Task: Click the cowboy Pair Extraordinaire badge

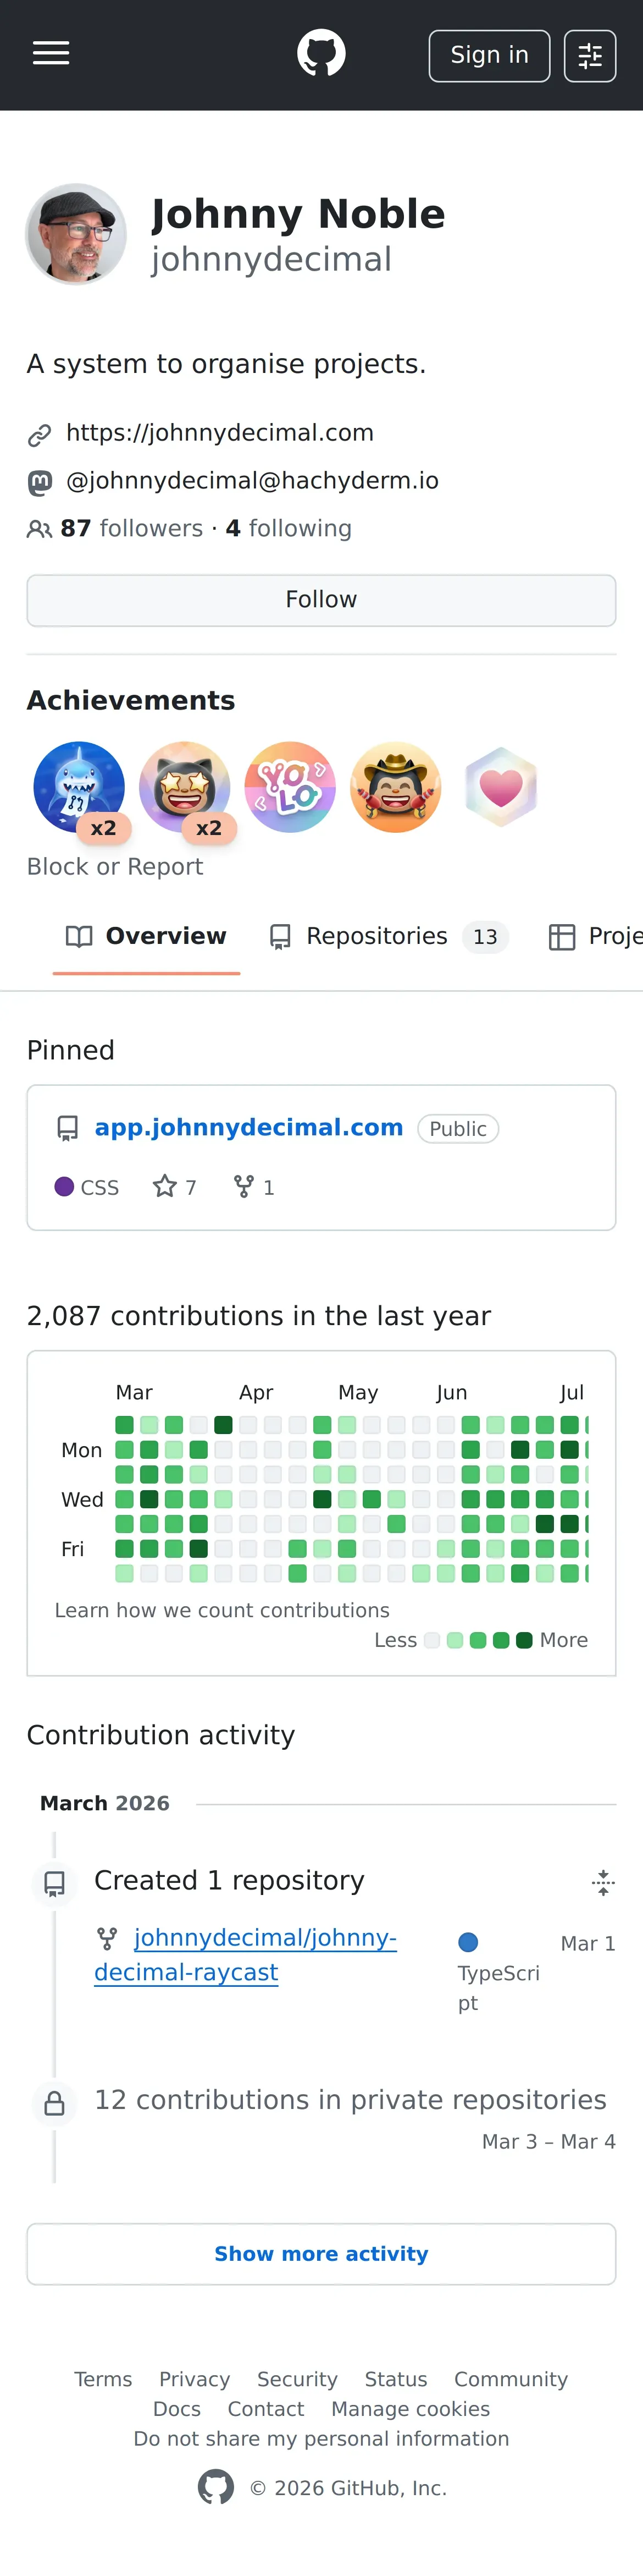Action: tap(395, 787)
